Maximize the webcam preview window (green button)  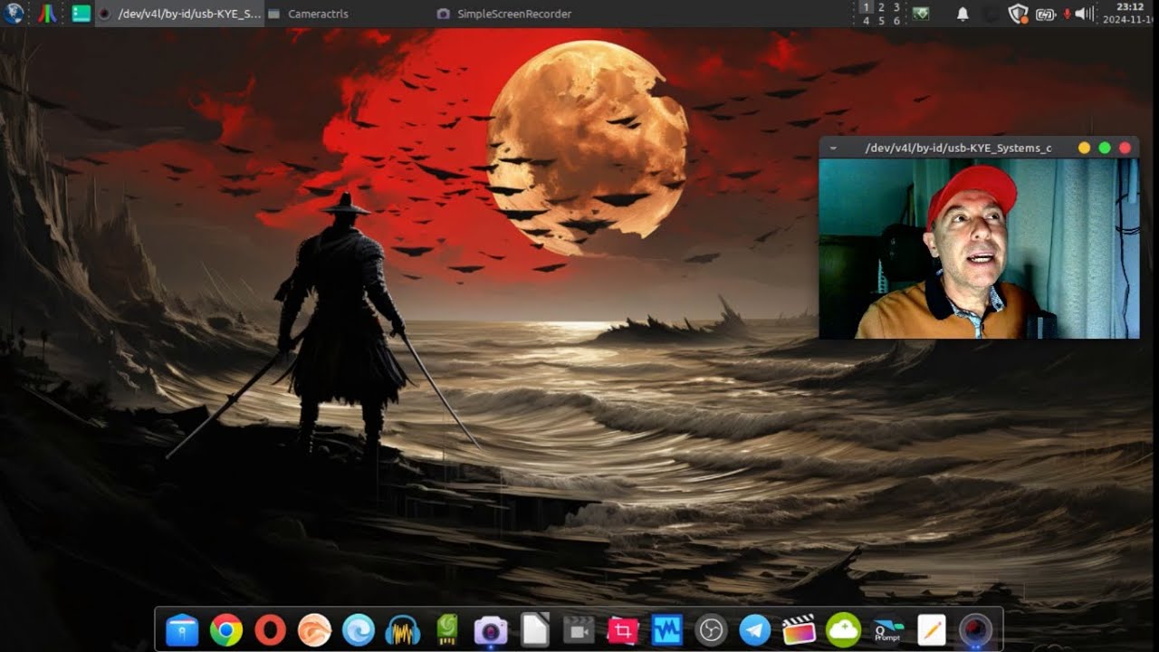tap(1105, 148)
